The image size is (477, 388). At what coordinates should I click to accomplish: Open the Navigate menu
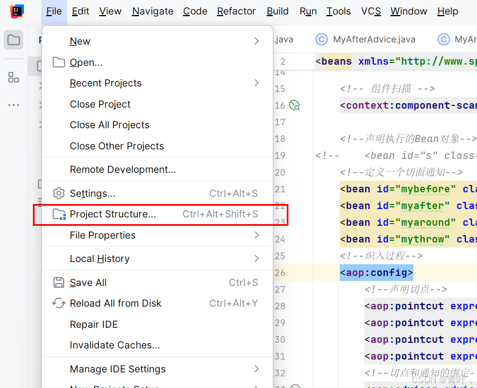coord(153,11)
